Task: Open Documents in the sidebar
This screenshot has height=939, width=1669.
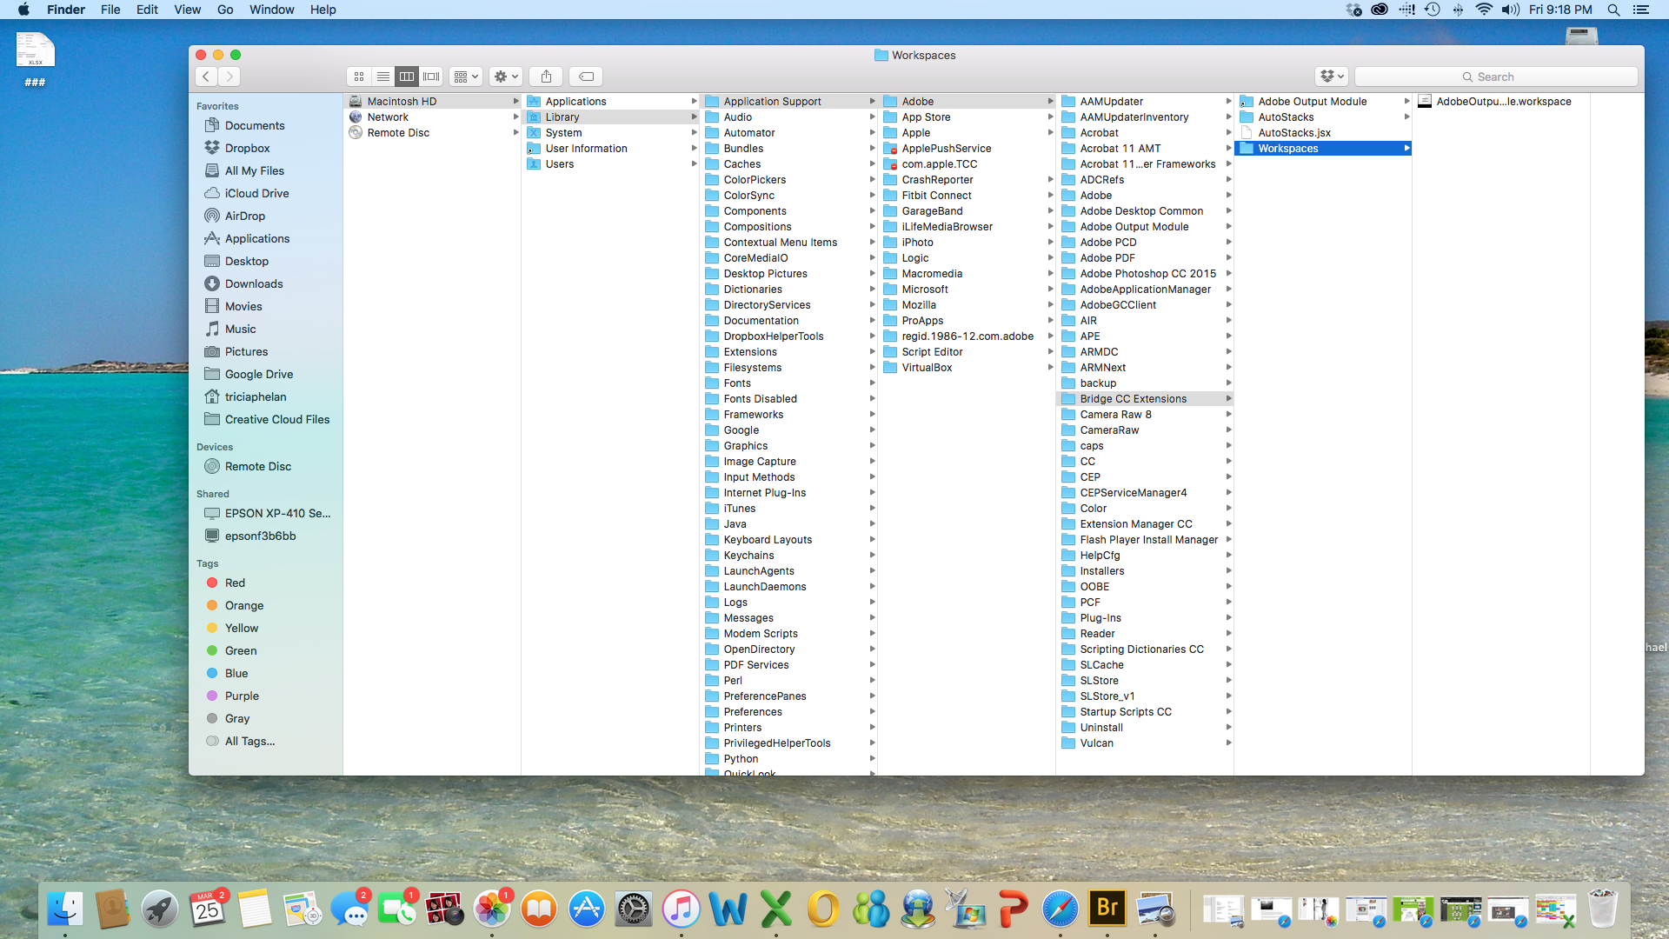Action: [x=255, y=125]
